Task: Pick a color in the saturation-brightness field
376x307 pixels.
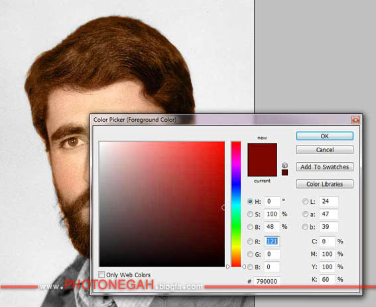Action: pos(162,204)
